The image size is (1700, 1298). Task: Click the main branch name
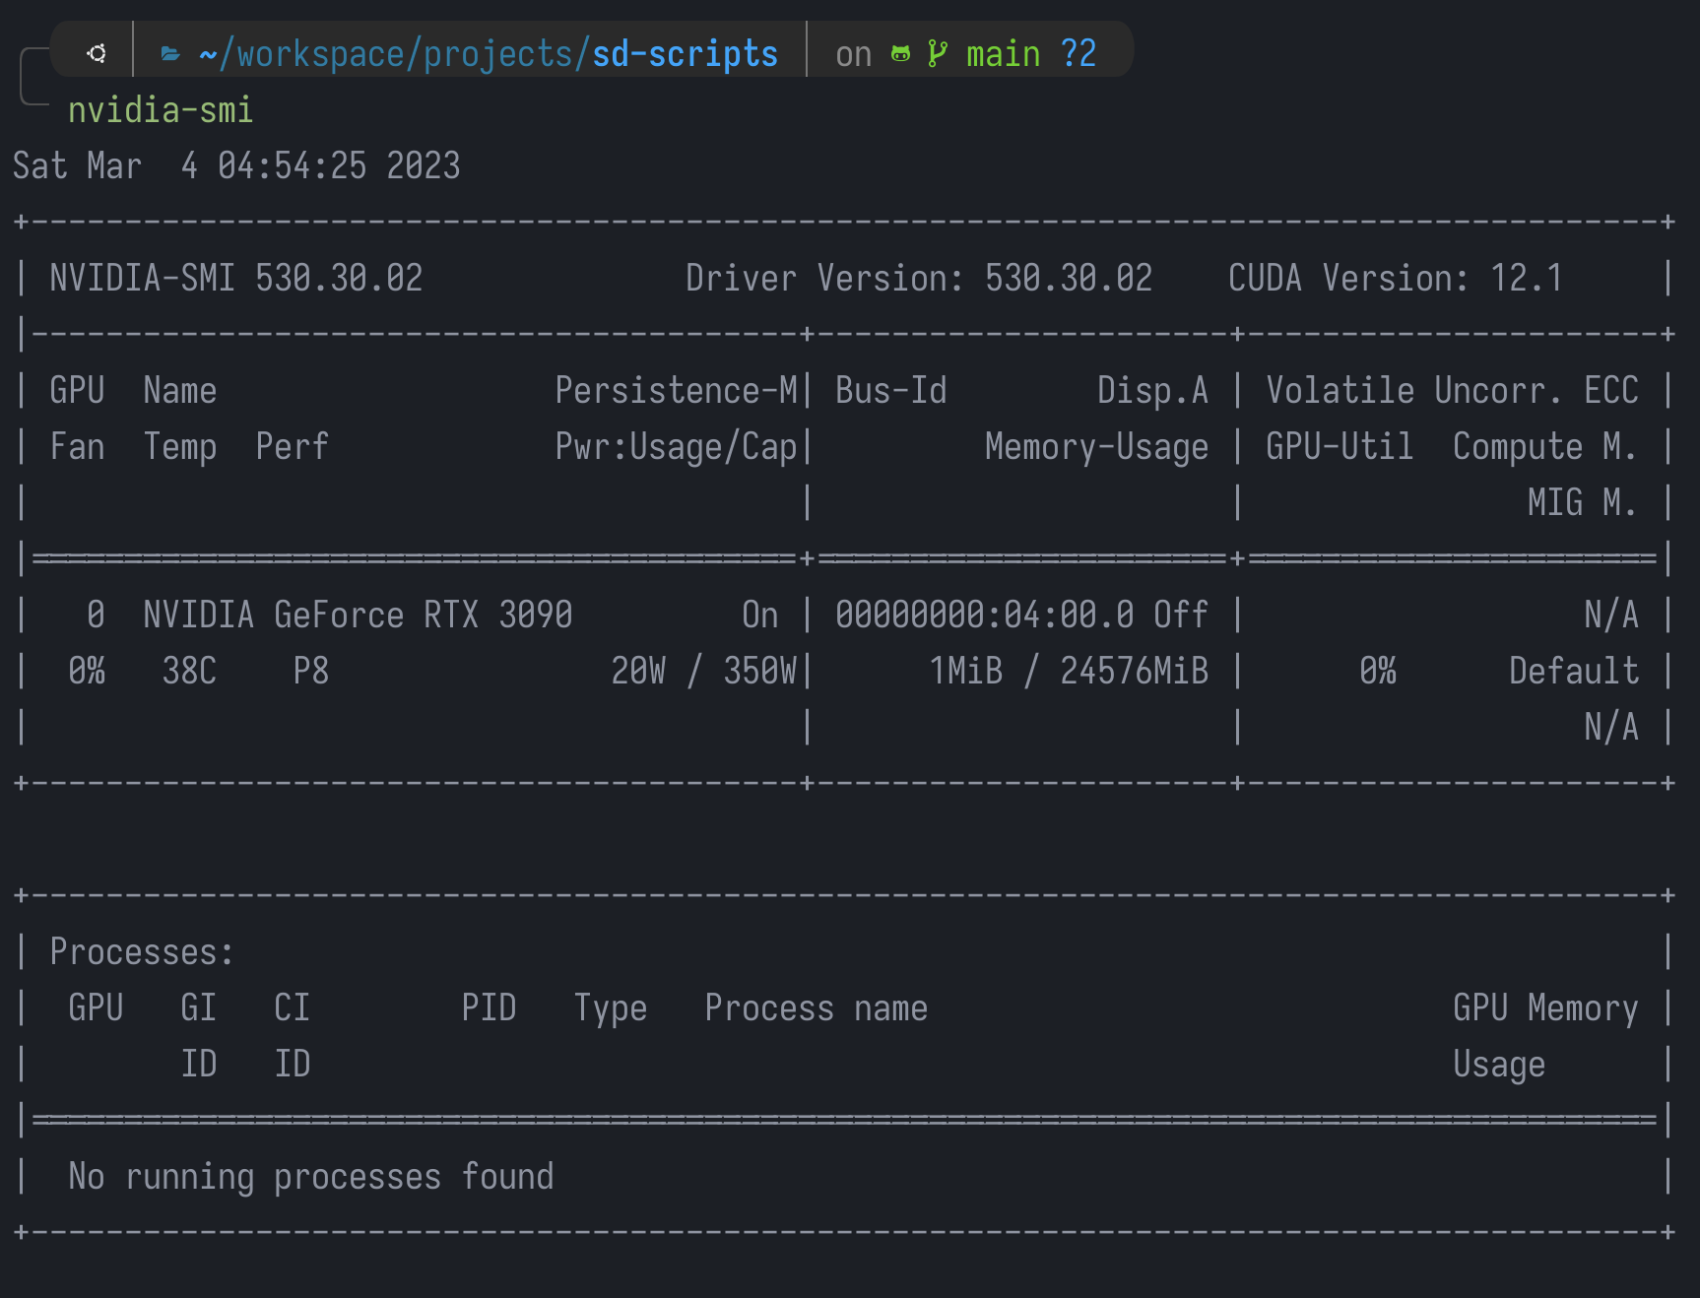(1003, 54)
